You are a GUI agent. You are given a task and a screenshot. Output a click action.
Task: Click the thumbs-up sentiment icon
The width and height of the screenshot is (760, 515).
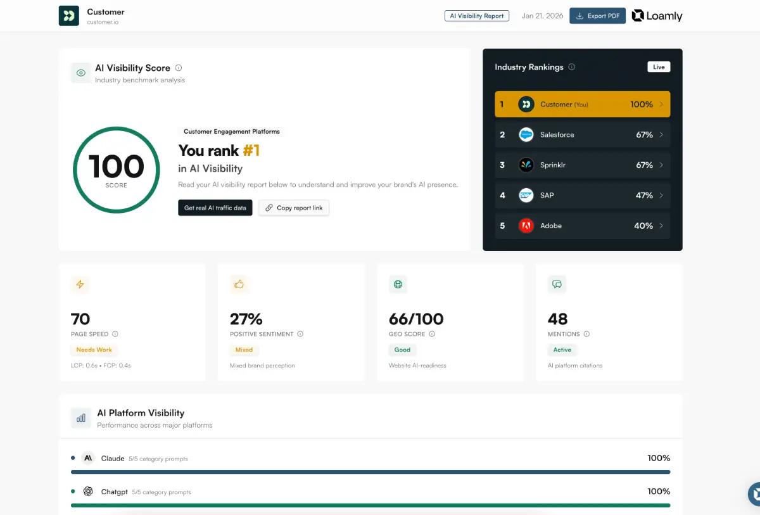coord(239,284)
